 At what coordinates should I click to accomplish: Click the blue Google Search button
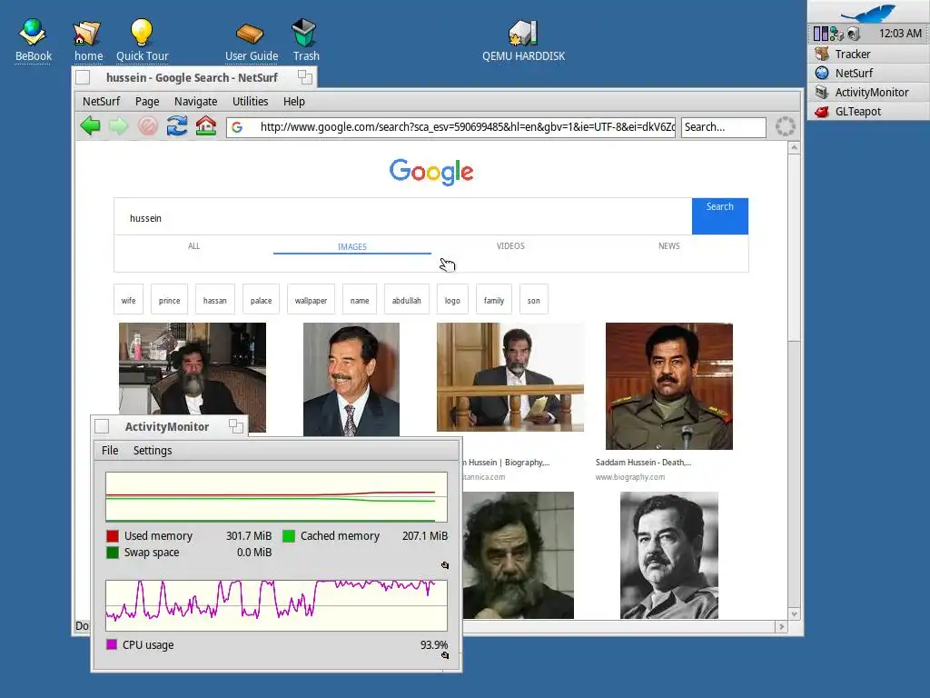(x=720, y=216)
